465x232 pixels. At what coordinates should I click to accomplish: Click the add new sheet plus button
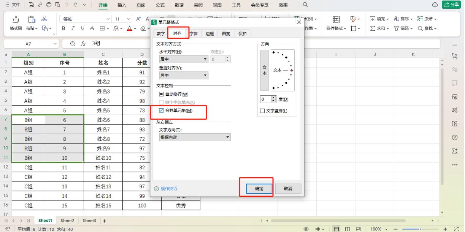click(x=104, y=221)
